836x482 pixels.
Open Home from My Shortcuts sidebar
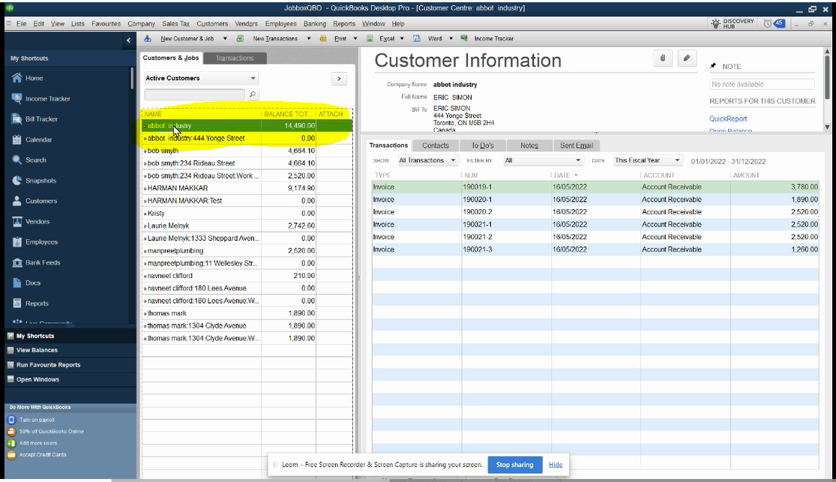[28, 78]
